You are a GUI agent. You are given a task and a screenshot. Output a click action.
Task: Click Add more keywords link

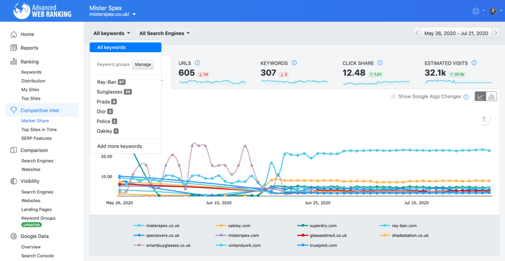(119, 146)
